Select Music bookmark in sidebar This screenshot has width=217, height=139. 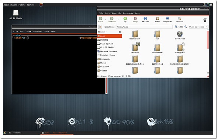pos(110,63)
